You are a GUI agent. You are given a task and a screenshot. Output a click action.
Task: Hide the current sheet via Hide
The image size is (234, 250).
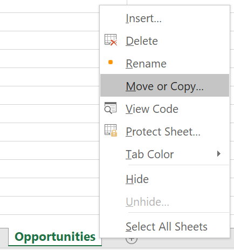137,179
